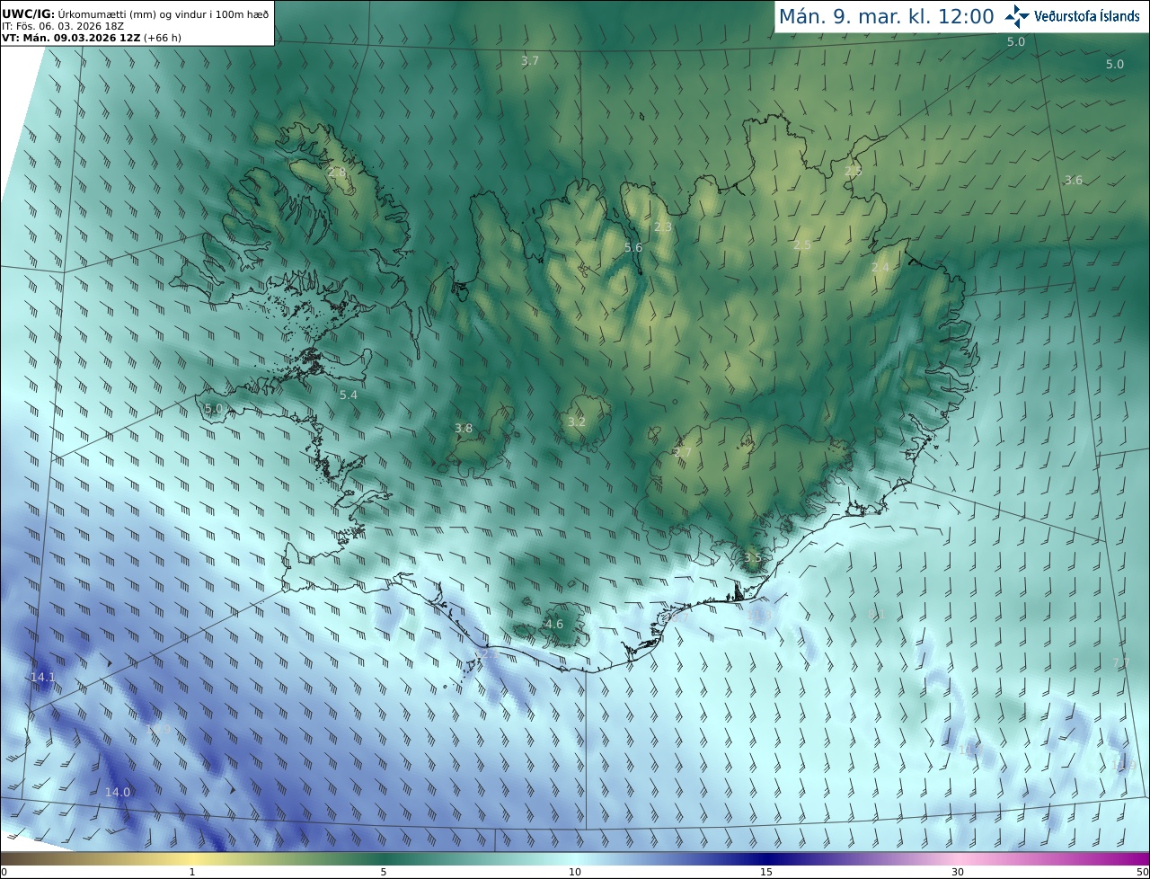This screenshot has width=1150, height=879.
Task: Click the 3.5 value label
Action: (753, 558)
